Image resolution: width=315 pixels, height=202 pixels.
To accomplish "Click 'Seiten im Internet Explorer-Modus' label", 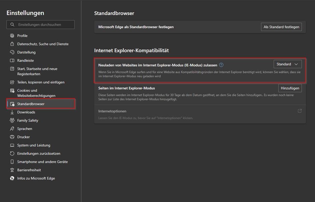I will point(127,88).
